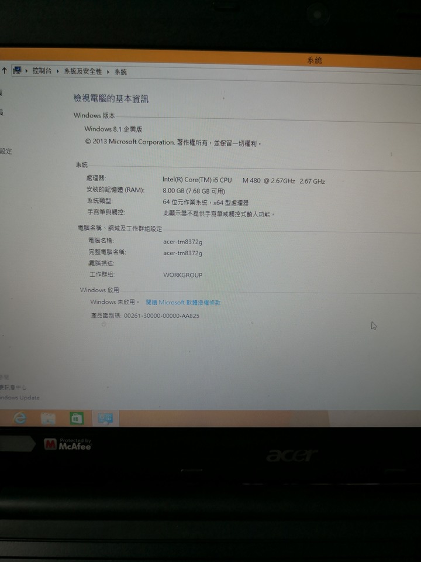Click the 工作群組 label
The image size is (421, 562).
click(x=102, y=274)
